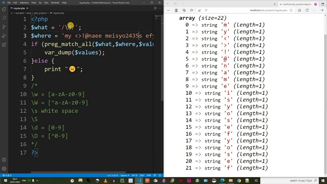Click the www breadcrumb segment
Viewport: 327px width, 184px height.
[x=29, y=13]
